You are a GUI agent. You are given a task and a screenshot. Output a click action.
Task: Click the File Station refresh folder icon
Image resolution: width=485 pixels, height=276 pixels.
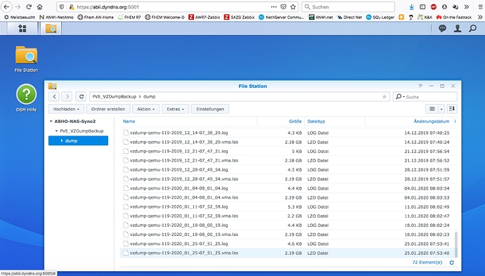82,97
